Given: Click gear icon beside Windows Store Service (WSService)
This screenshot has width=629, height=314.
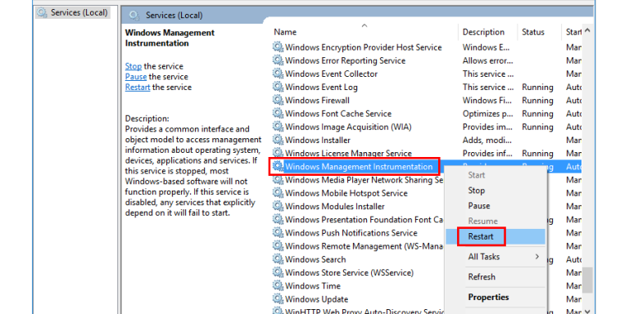Looking at the screenshot, I should pos(278,272).
